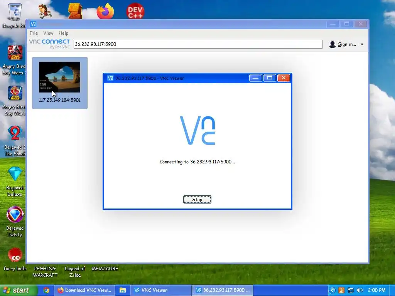Image resolution: width=395 pixels, height=296 pixels.
Task: Click the volume speaker tray icon
Action: click(x=360, y=290)
